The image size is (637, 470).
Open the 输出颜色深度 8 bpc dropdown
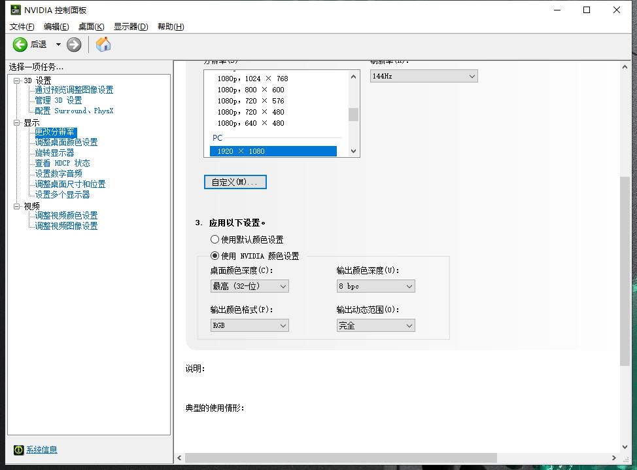click(376, 286)
